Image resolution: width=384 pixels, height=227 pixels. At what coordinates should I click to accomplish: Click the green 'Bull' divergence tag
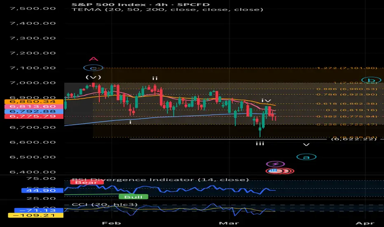click(133, 197)
